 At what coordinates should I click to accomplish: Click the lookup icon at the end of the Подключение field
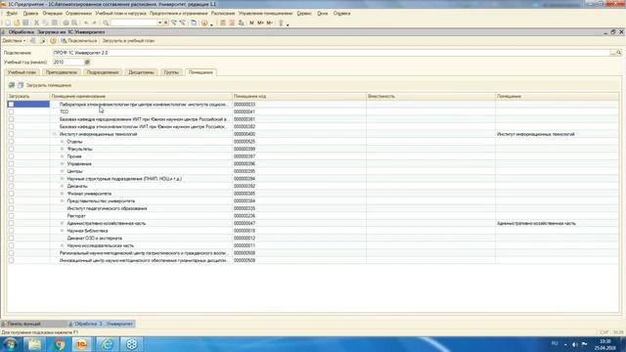click(x=619, y=53)
